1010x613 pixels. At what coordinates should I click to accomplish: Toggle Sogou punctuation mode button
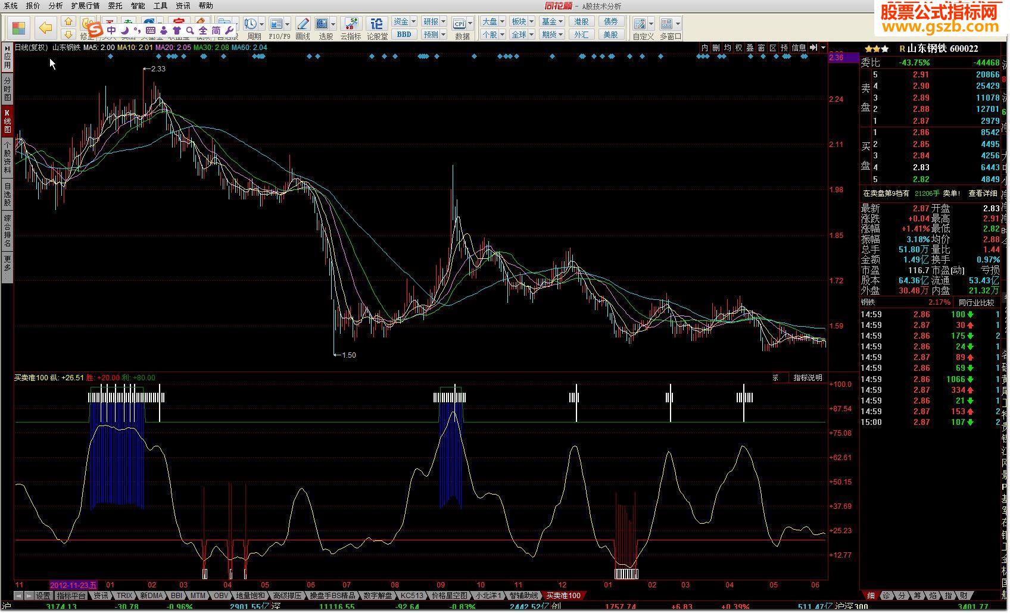click(x=137, y=30)
